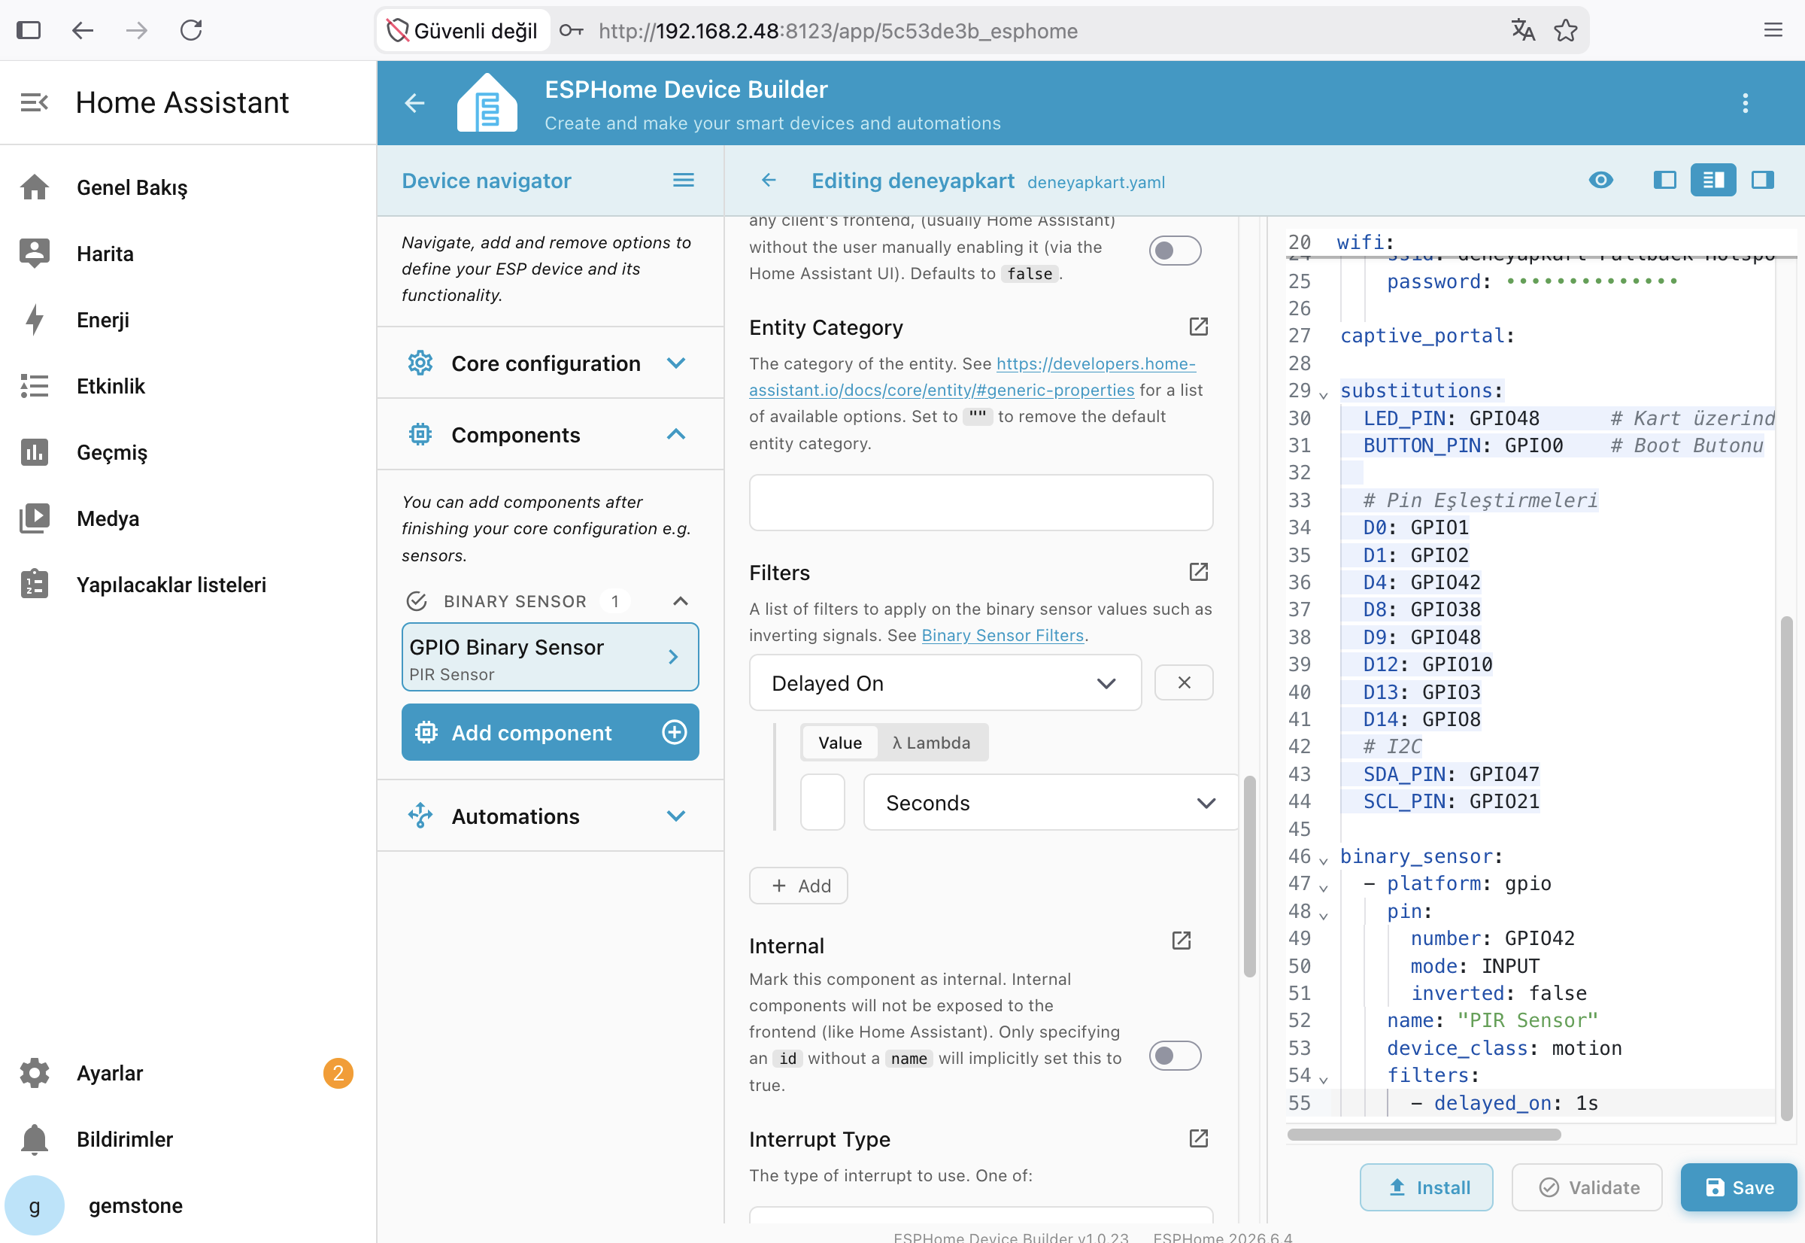The width and height of the screenshot is (1805, 1243).
Task: Toggle the preview eye icon
Action: point(1601,181)
